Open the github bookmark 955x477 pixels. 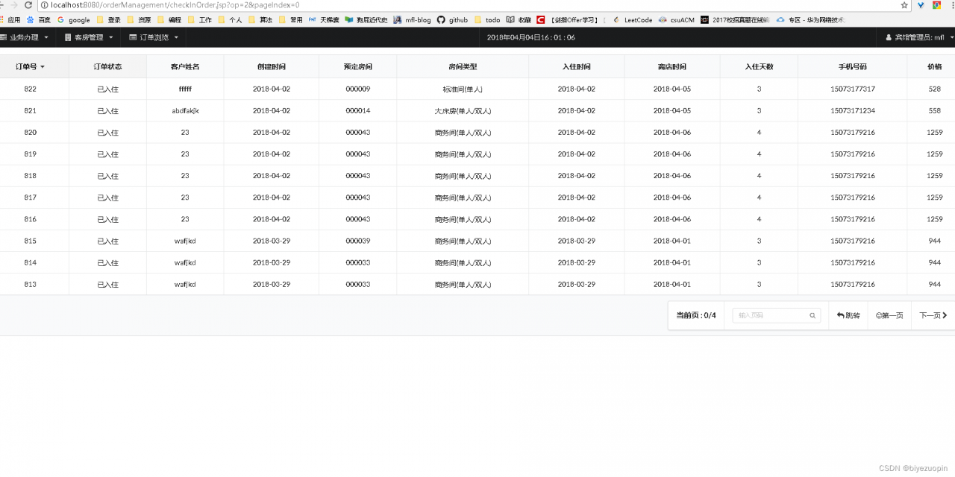[453, 20]
